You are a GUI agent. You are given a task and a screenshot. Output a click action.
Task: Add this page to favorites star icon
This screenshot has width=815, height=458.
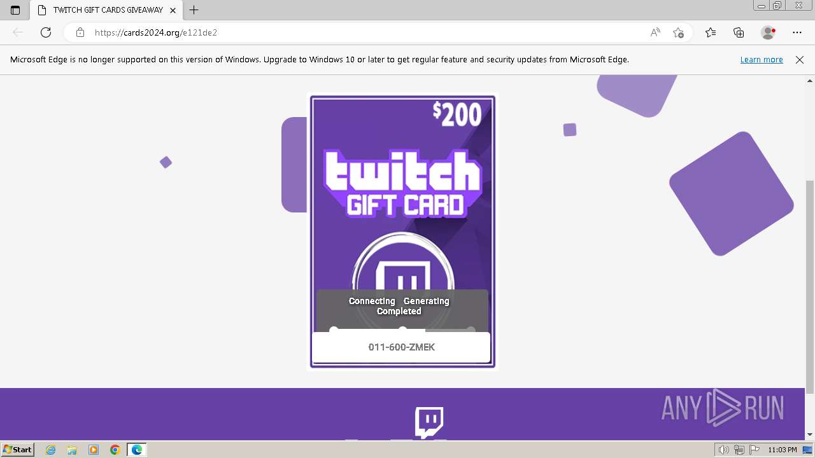pyautogui.click(x=678, y=32)
